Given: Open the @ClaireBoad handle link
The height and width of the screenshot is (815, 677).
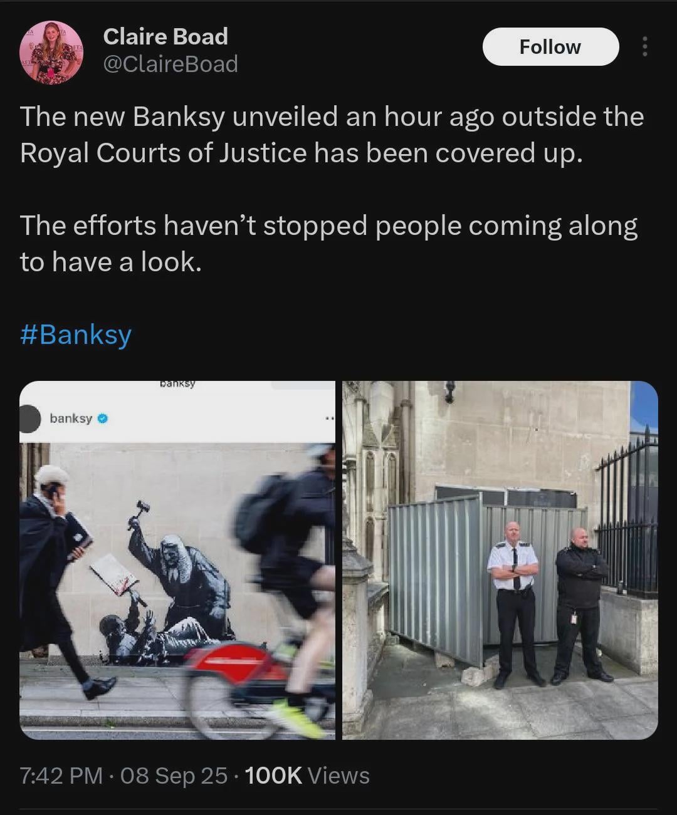Looking at the screenshot, I should 171,64.
